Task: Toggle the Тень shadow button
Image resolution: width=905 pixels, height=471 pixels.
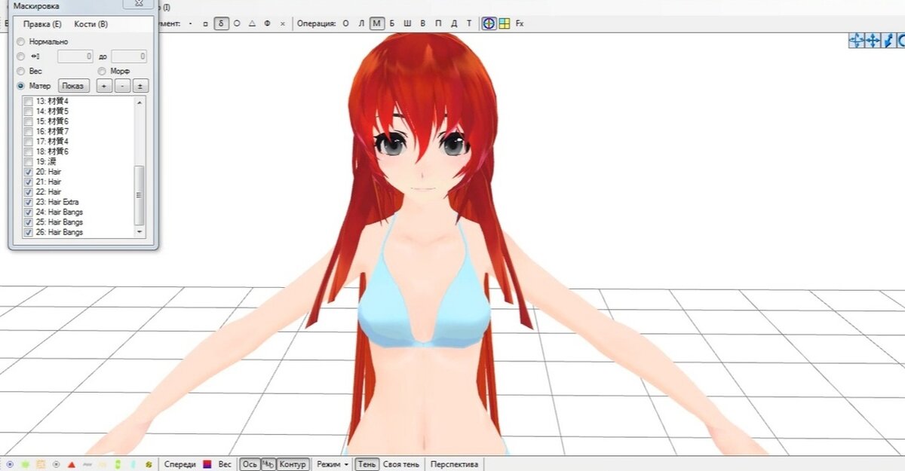Action: [367, 464]
